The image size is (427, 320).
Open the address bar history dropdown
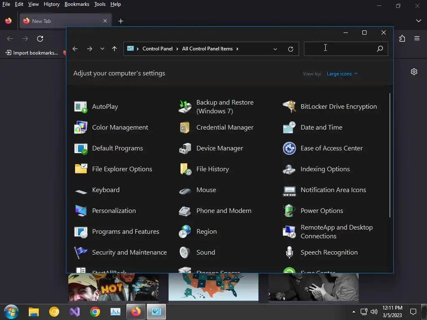[x=275, y=49]
